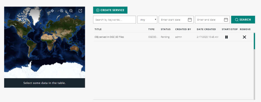
Task: Open the map in expanded view
Action: [x=80, y=11]
